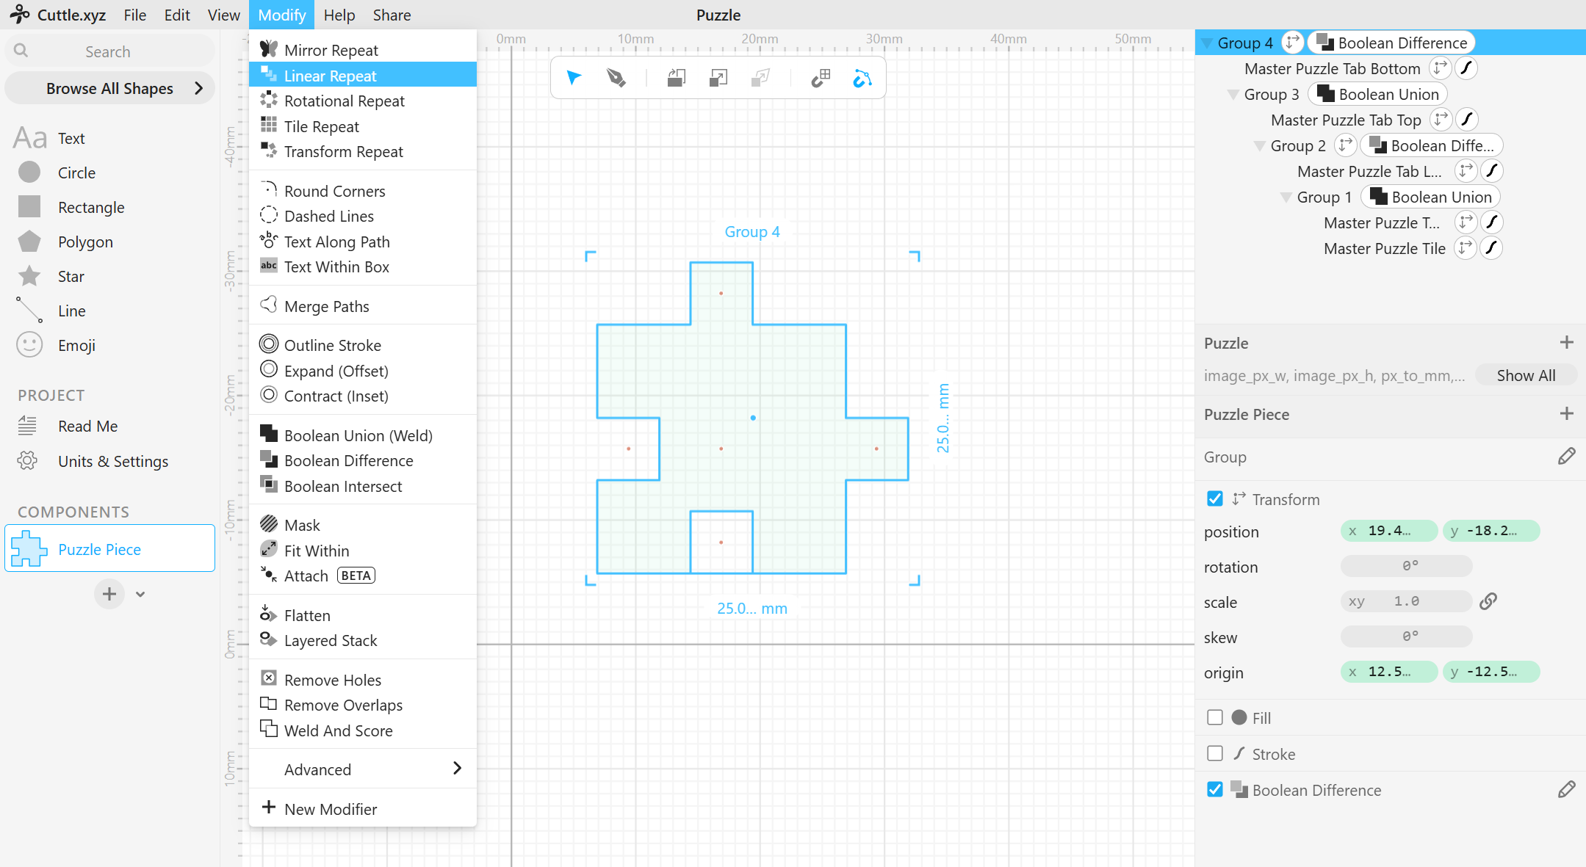Click the Scale tool icon in toolbar
Screen dimensions: 1586x867
tap(718, 77)
